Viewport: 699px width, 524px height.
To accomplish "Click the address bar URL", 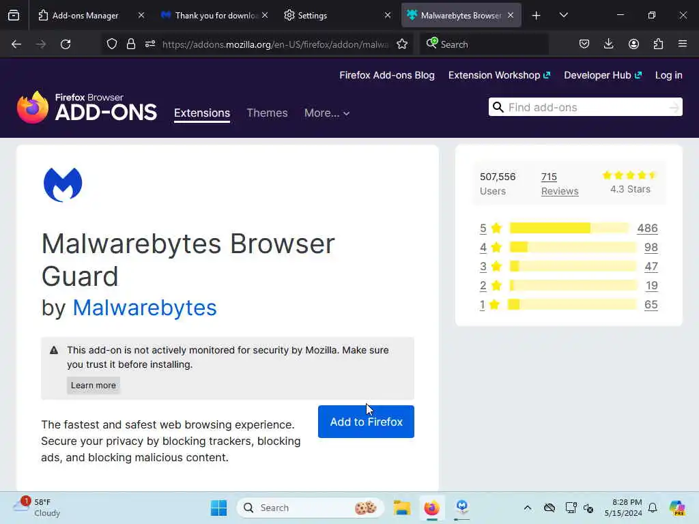I will pyautogui.click(x=275, y=44).
